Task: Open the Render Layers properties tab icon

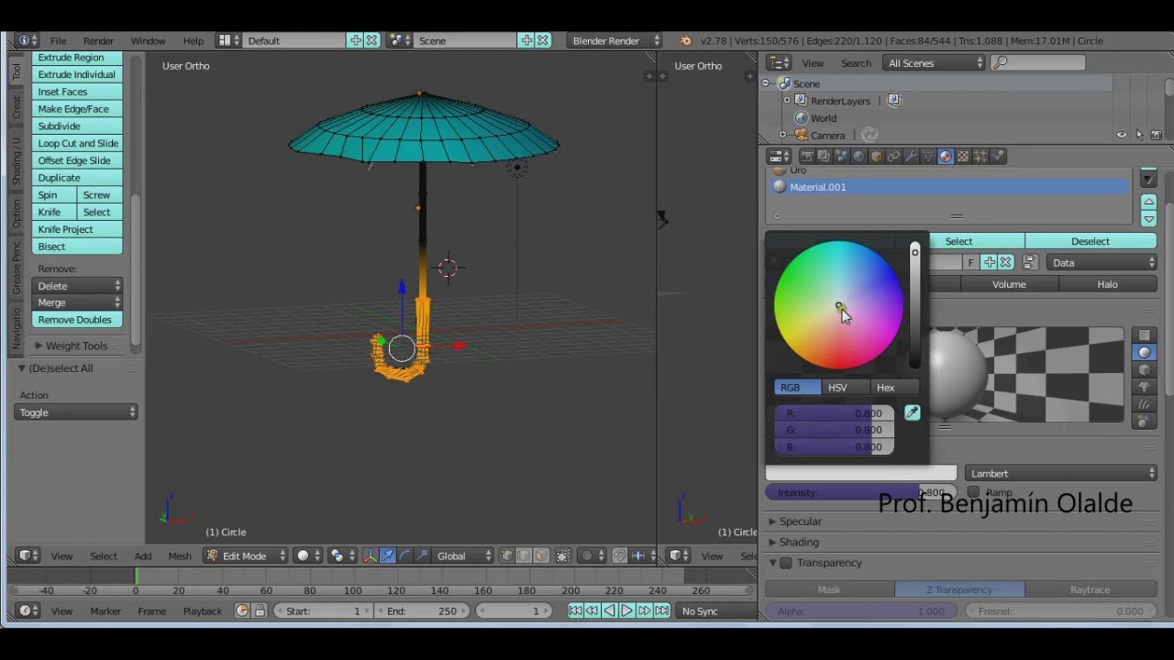Action: (824, 157)
